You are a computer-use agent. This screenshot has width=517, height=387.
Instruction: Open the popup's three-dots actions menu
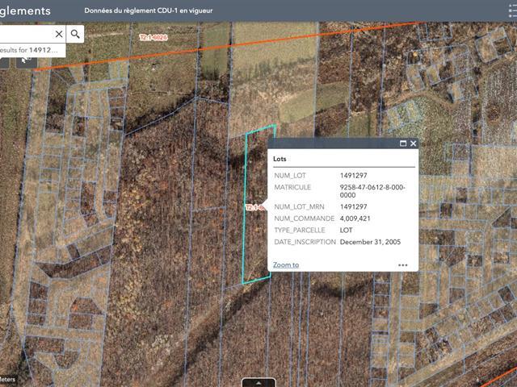coord(402,264)
